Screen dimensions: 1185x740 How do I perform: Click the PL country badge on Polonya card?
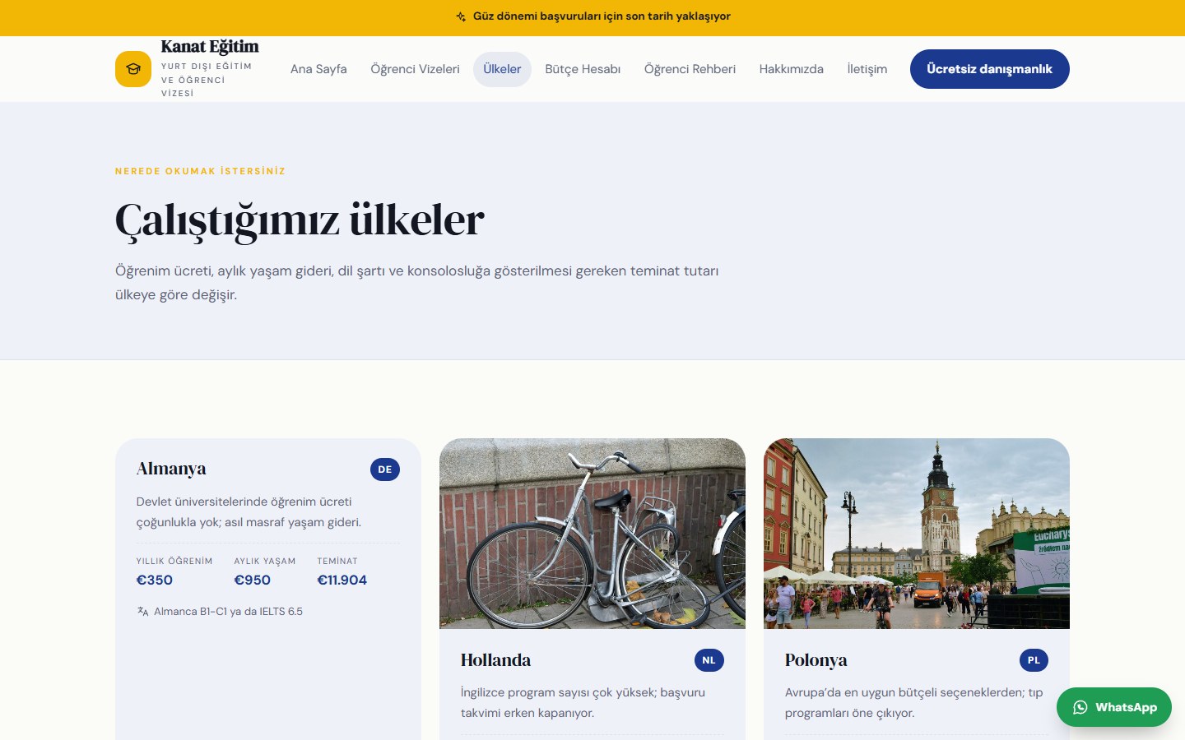pyautogui.click(x=1034, y=660)
